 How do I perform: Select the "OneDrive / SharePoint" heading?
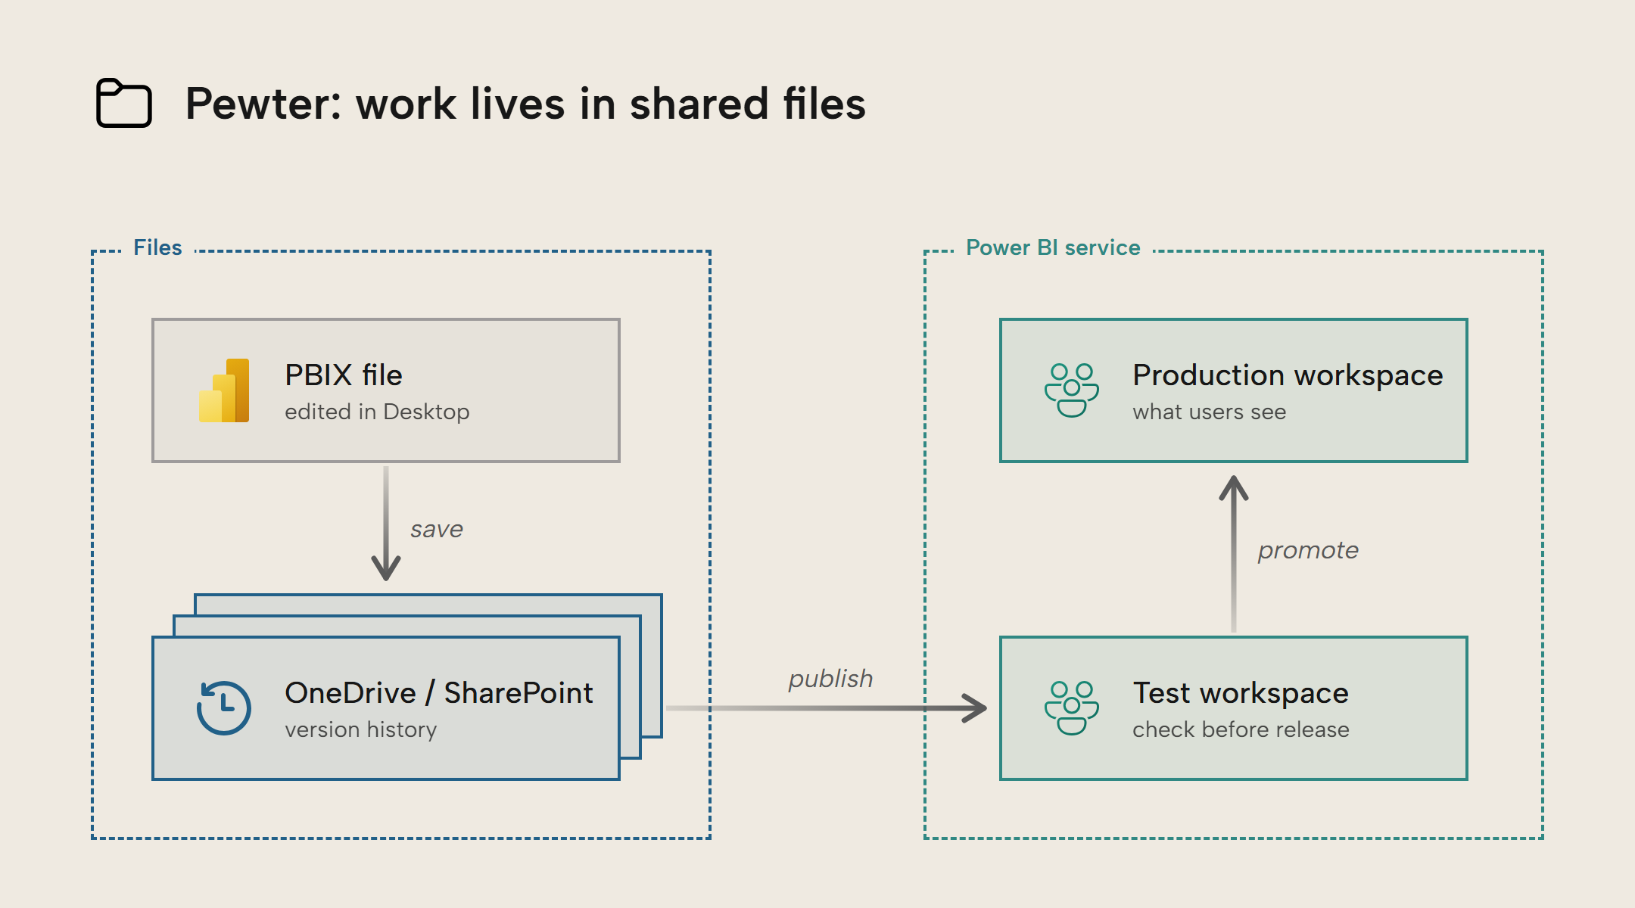pyautogui.click(x=439, y=693)
